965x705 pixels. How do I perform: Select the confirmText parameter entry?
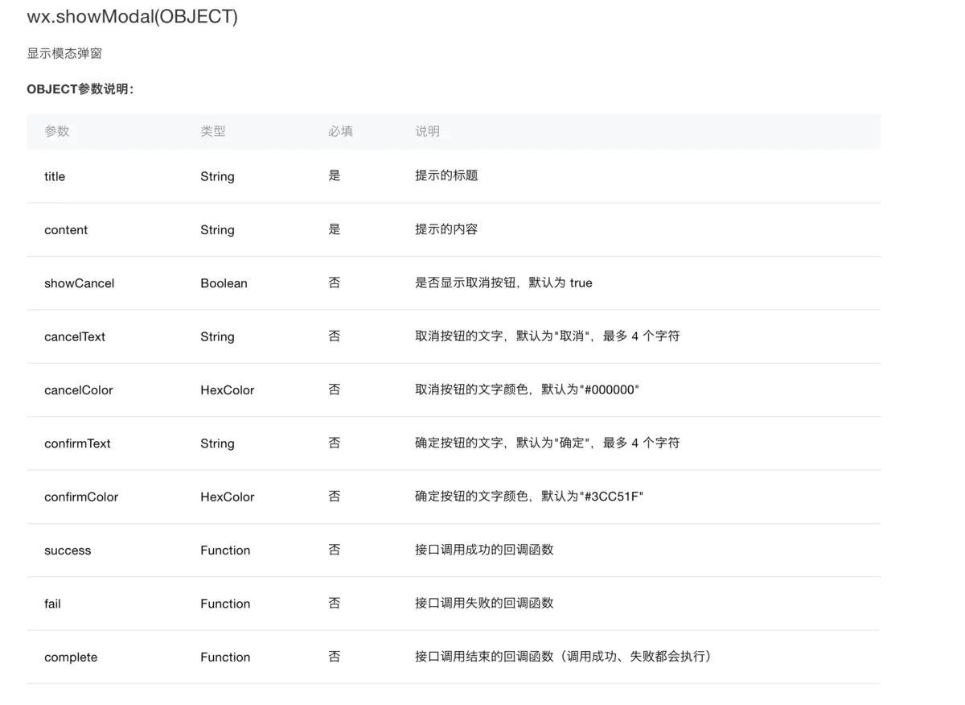click(77, 443)
